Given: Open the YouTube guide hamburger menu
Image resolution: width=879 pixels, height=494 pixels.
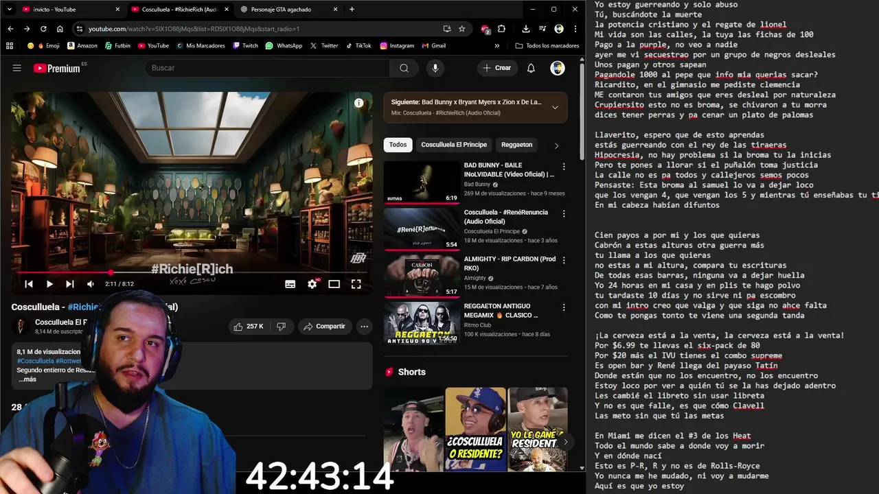Looking at the screenshot, I should tap(17, 68).
